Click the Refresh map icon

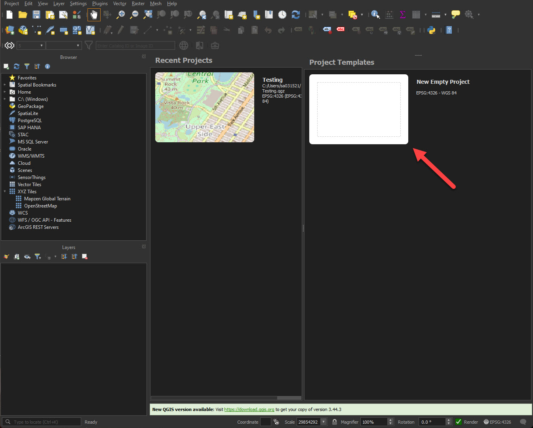[x=295, y=15]
